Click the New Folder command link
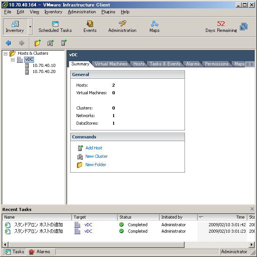 (x=96, y=165)
